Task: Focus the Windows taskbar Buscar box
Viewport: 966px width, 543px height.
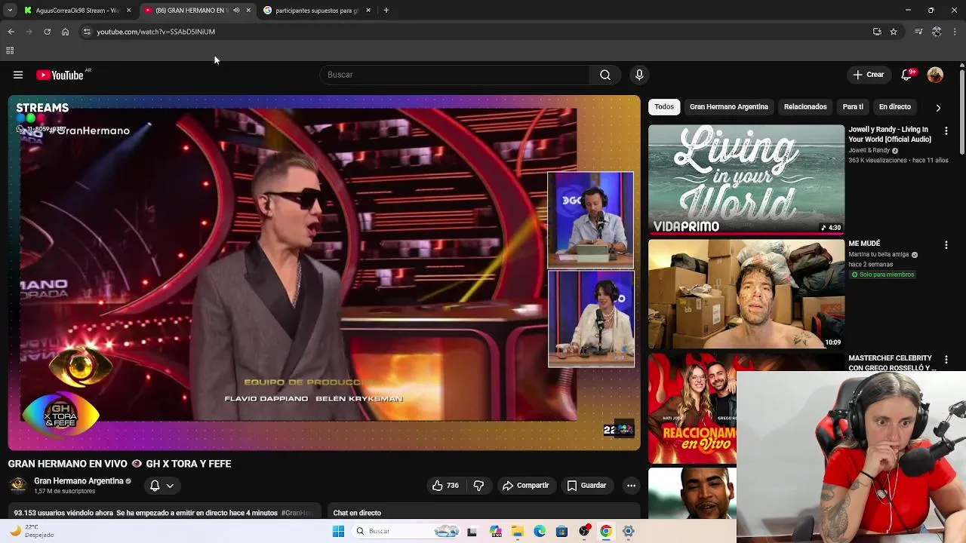Action: [x=406, y=532]
